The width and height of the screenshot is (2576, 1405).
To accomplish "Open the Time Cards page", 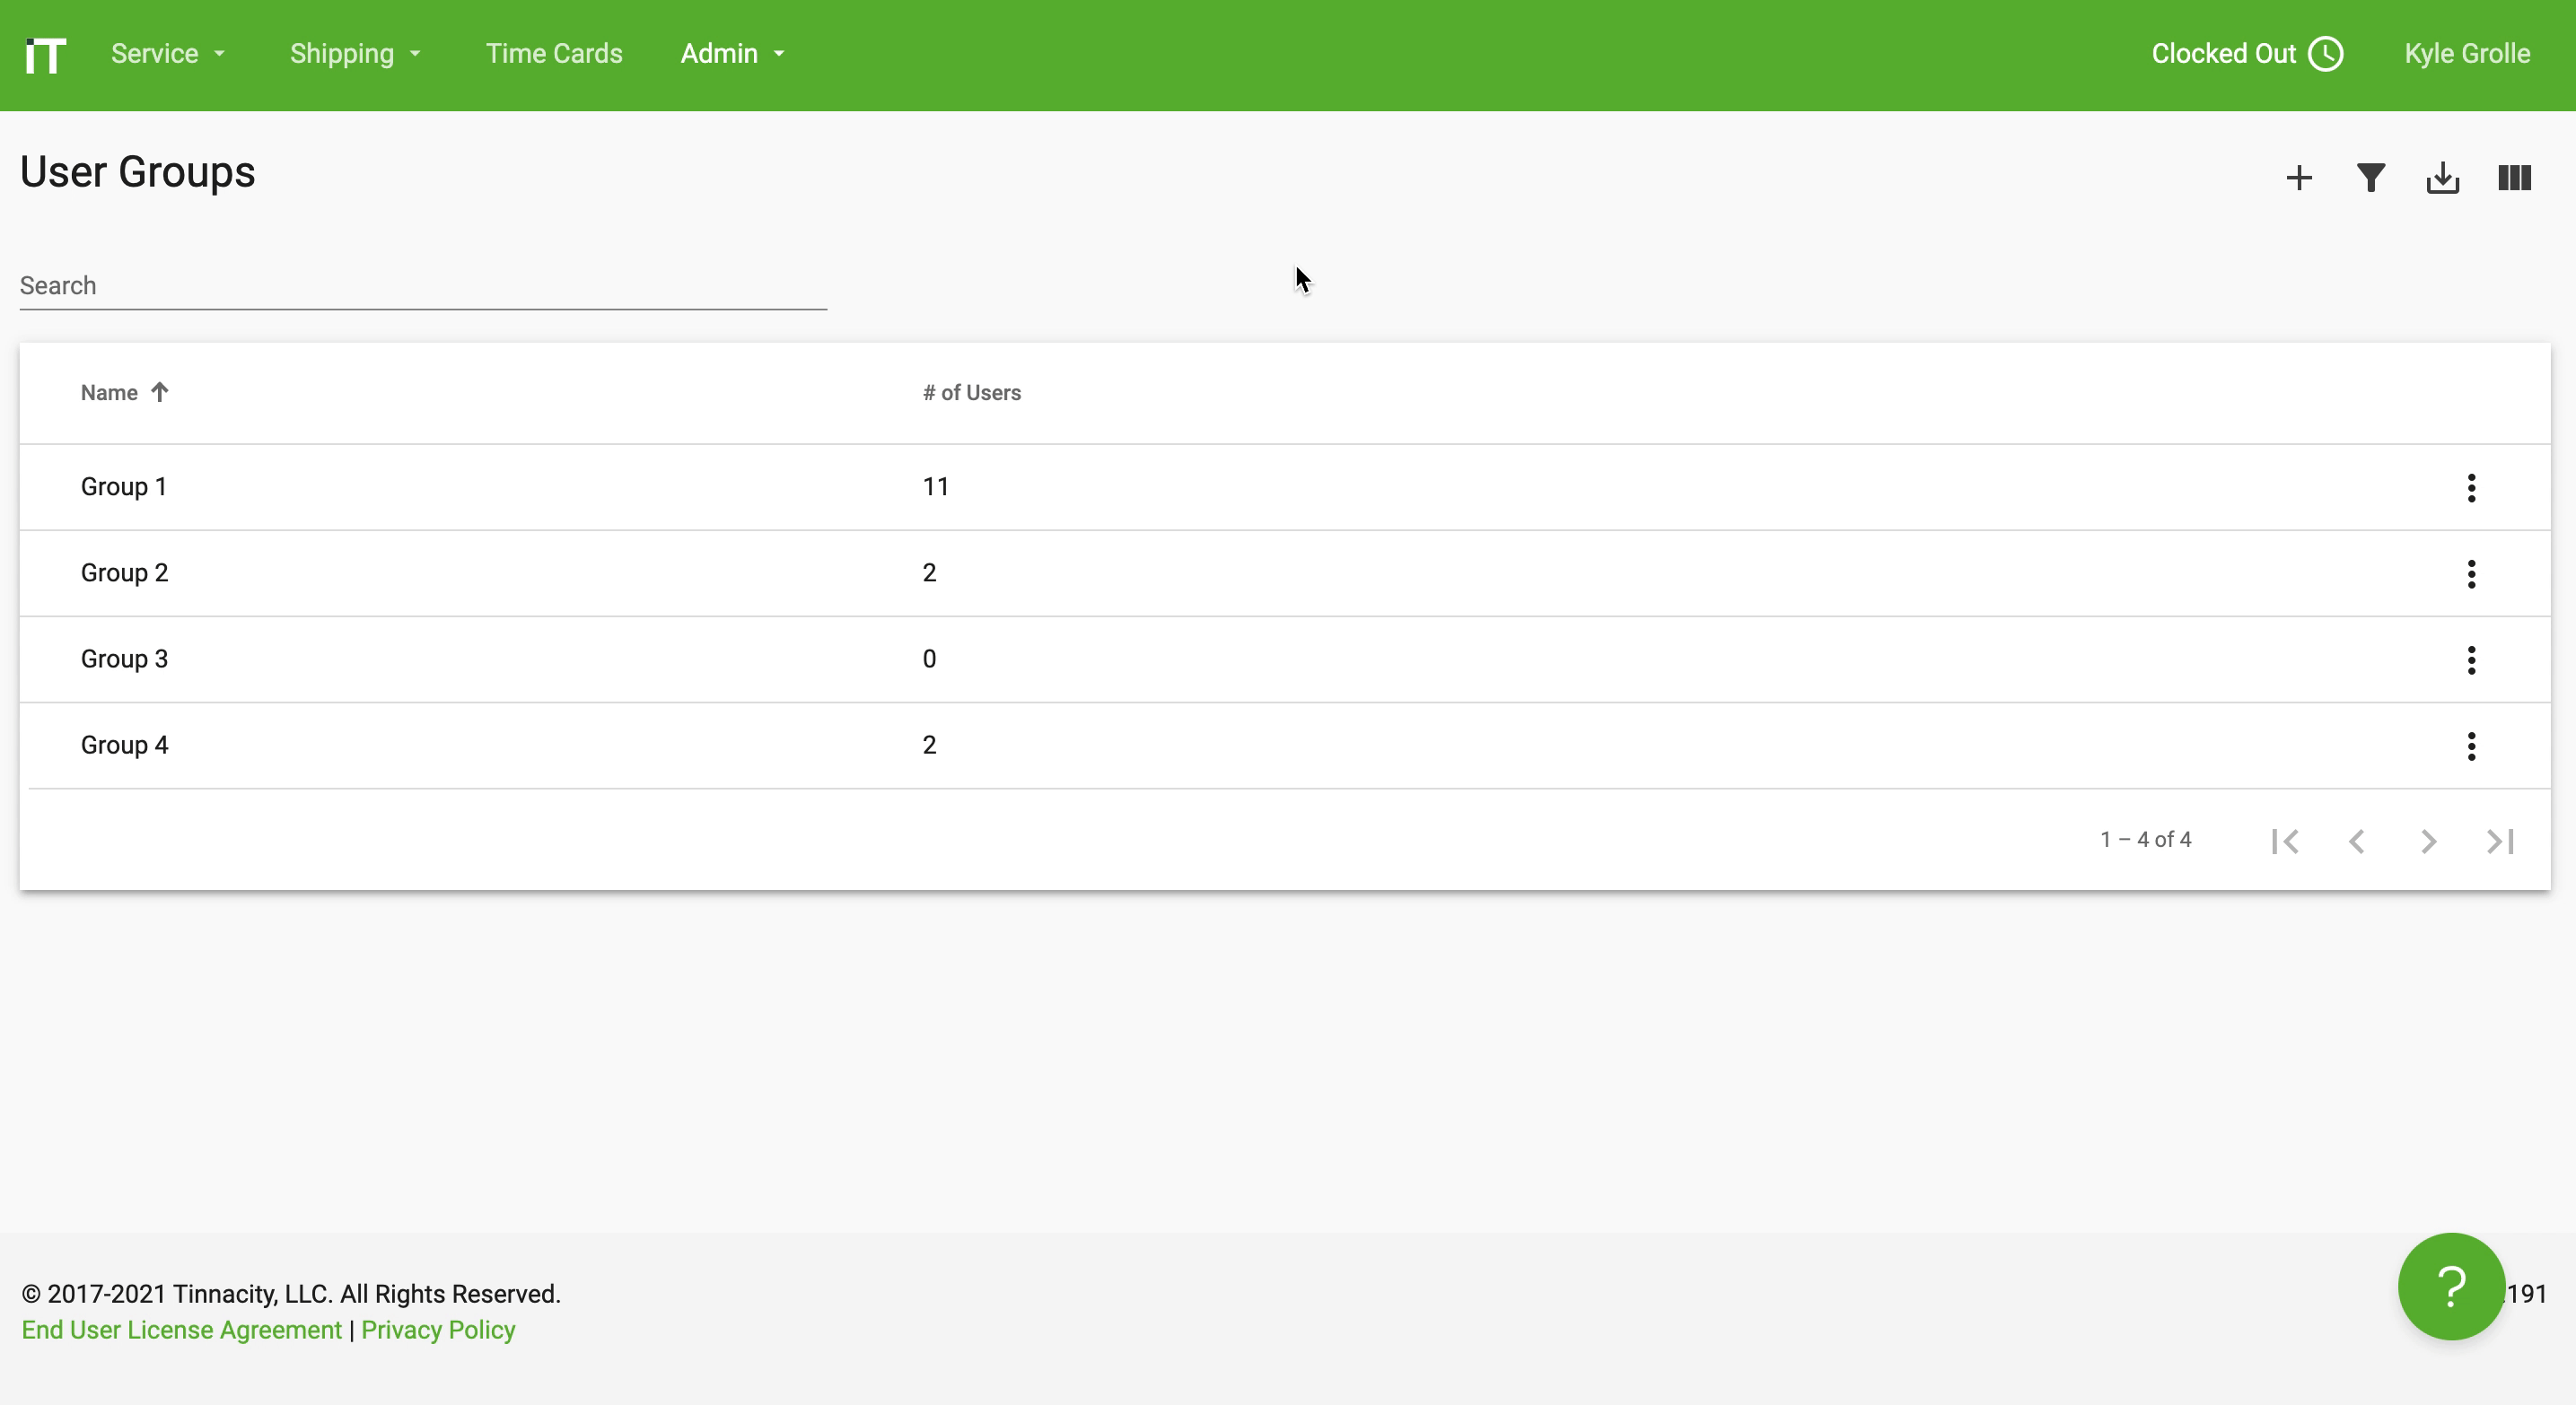I will coord(554,54).
